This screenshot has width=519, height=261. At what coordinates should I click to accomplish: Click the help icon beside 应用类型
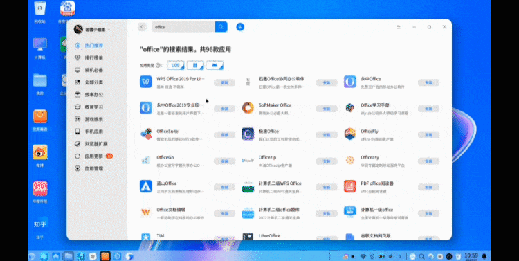[158, 66]
